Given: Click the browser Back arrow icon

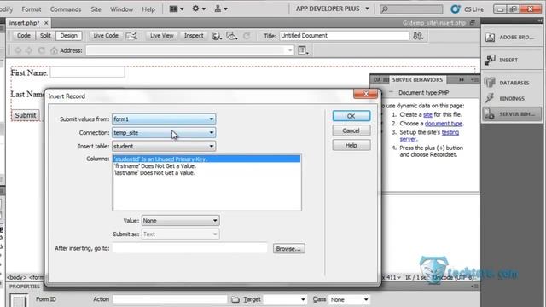Looking at the screenshot, I should [x=18, y=50].
